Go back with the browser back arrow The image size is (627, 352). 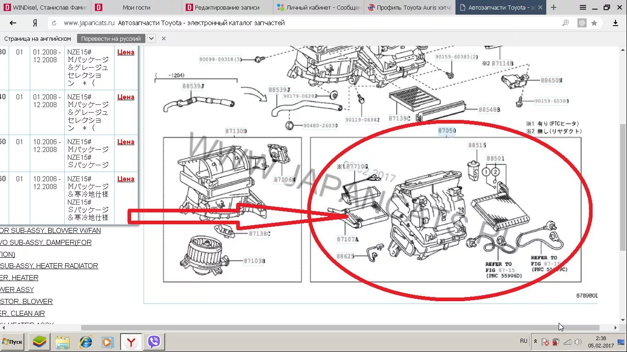(x=13, y=23)
